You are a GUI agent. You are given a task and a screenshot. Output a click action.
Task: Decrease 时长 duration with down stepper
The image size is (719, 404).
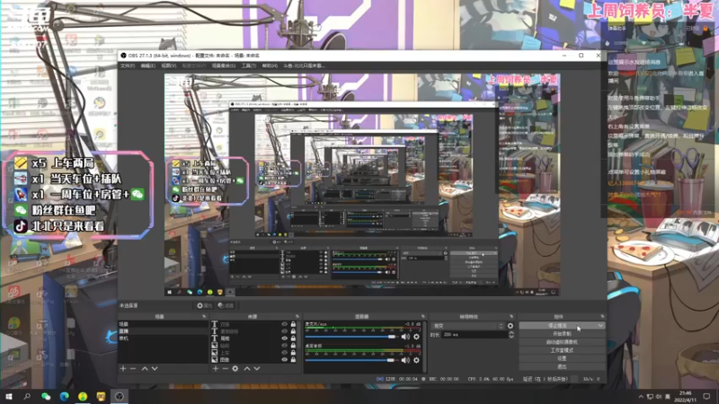(510, 337)
